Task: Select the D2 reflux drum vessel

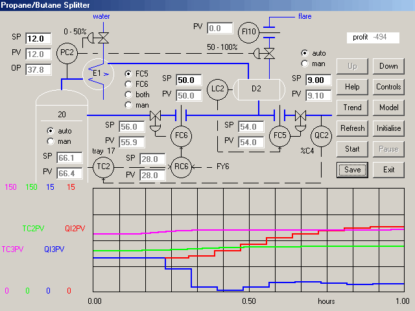Action: point(256,88)
